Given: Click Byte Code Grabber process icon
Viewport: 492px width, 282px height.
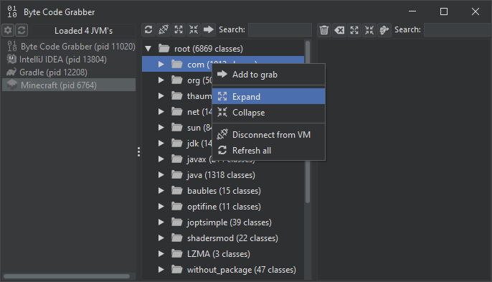Looking at the screenshot, I should pos(12,46).
